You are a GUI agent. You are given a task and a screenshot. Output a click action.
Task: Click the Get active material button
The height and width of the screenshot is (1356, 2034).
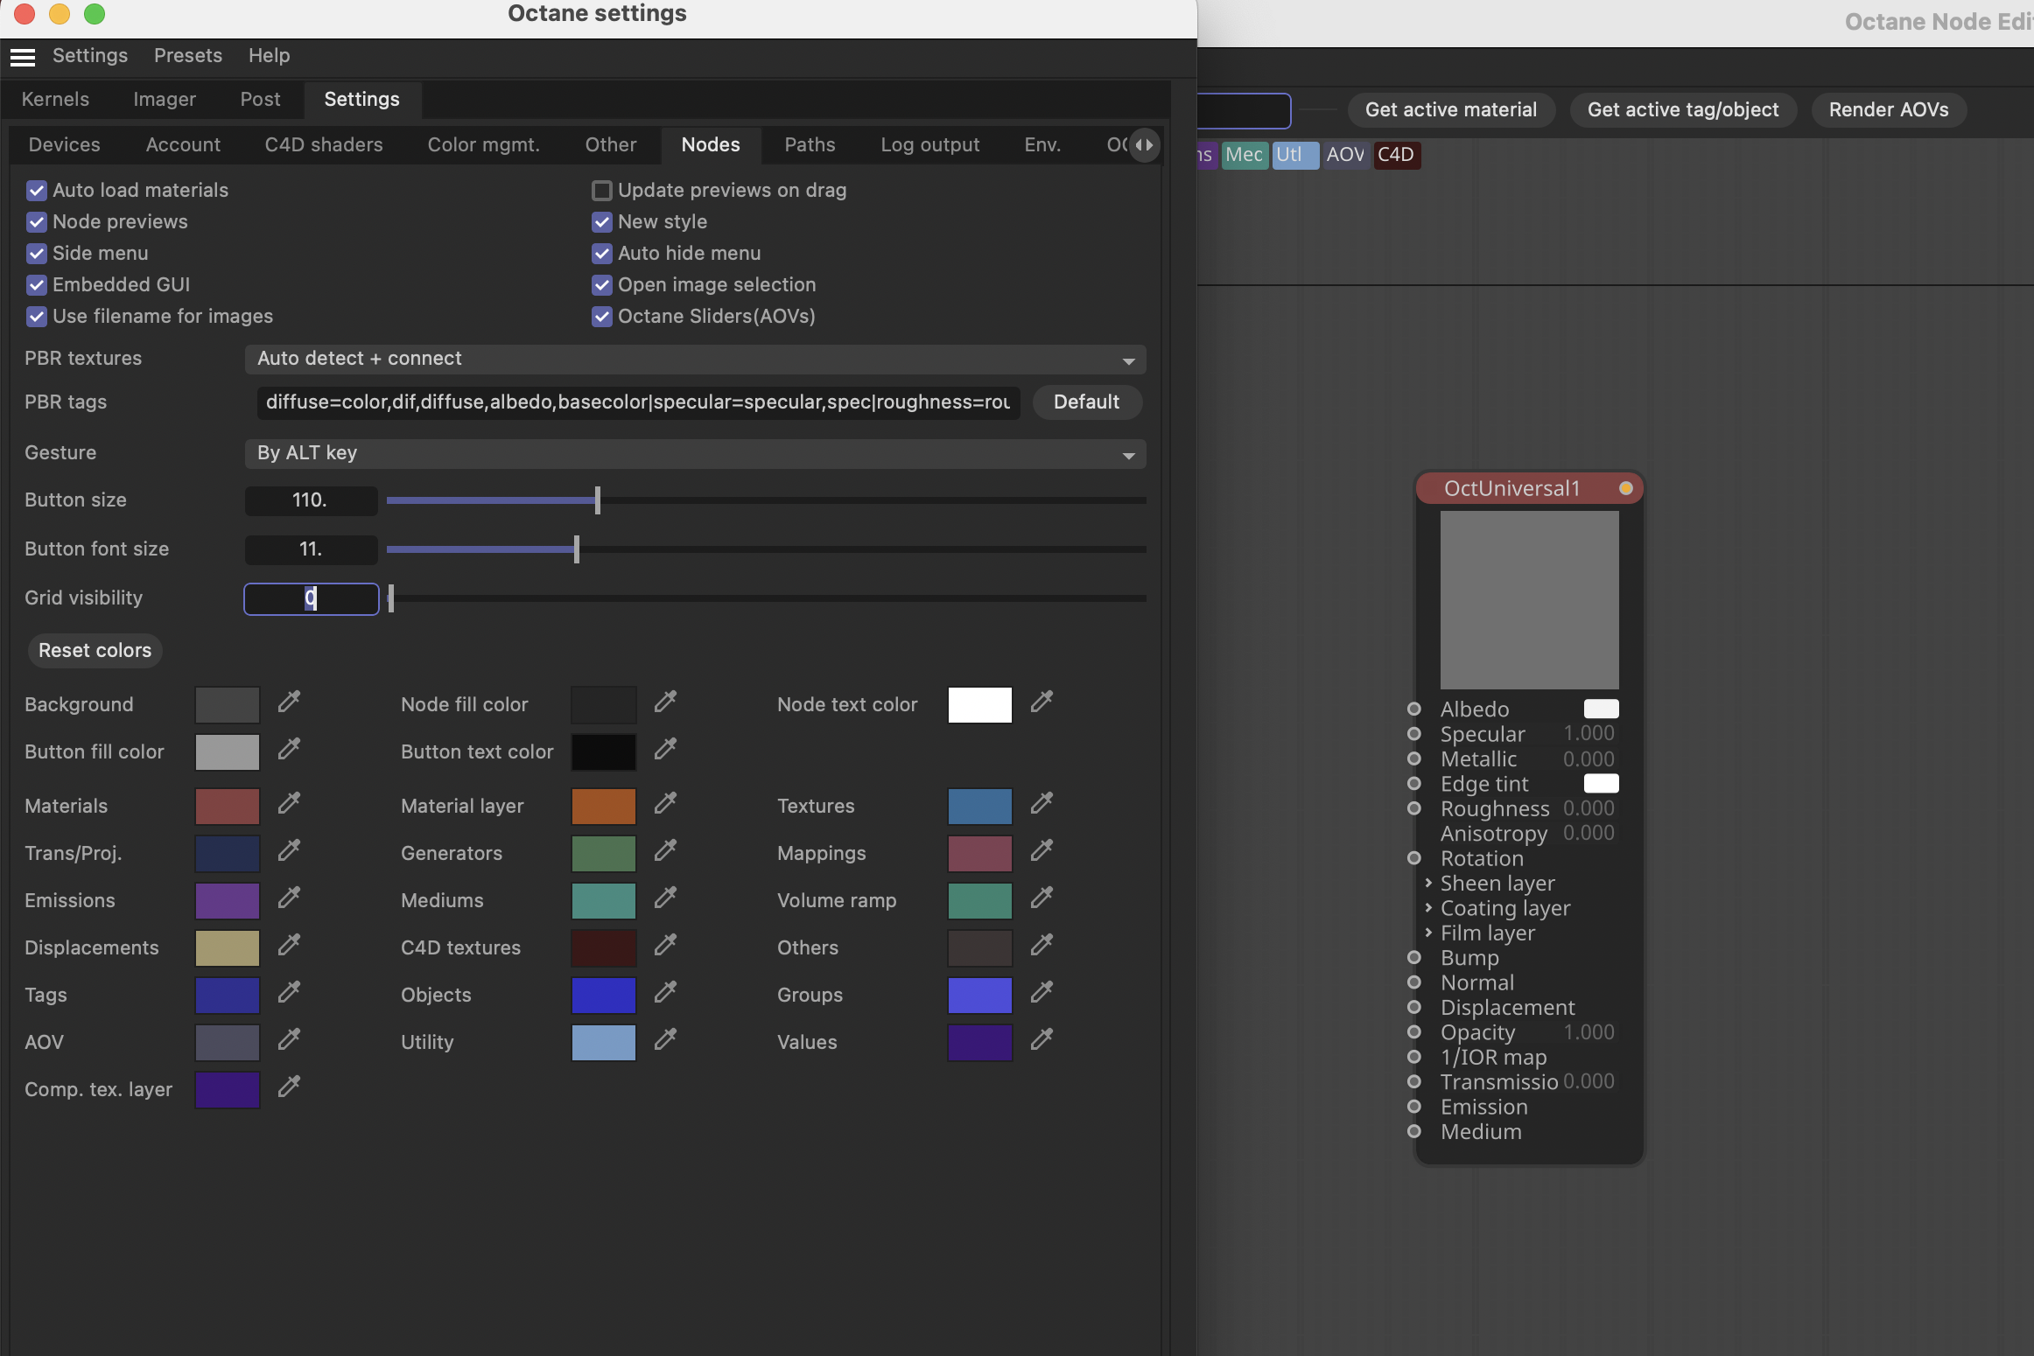click(x=1450, y=110)
